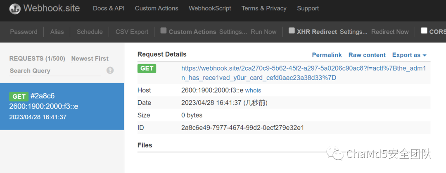Click the date value 2023/04/28 16:41:37 in details
Viewport: 446px width, 173px height.
click(211, 103)
